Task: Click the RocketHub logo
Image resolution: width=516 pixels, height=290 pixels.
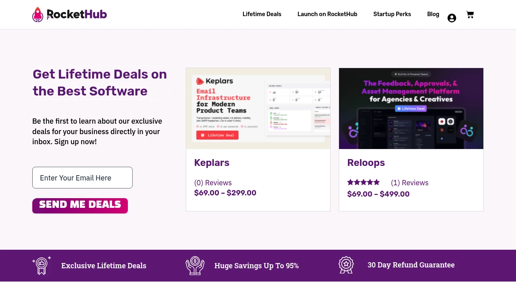Action: (69, 14)
